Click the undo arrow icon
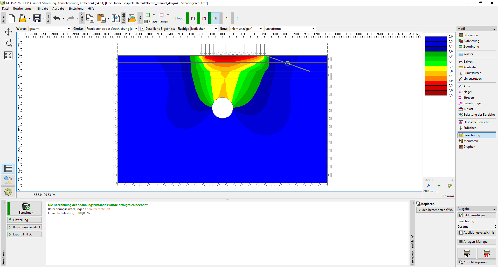This screenshot has width=498, height=267. (57, 18)
